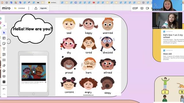Viewport: 184px width, 103px height.
Task: Select the Text tool
Action: coord(4,49)
